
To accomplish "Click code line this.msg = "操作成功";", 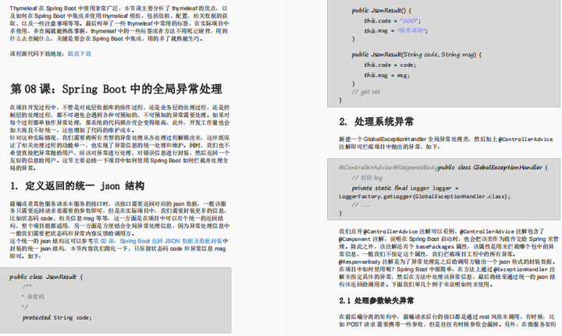I will pos(396,30).
